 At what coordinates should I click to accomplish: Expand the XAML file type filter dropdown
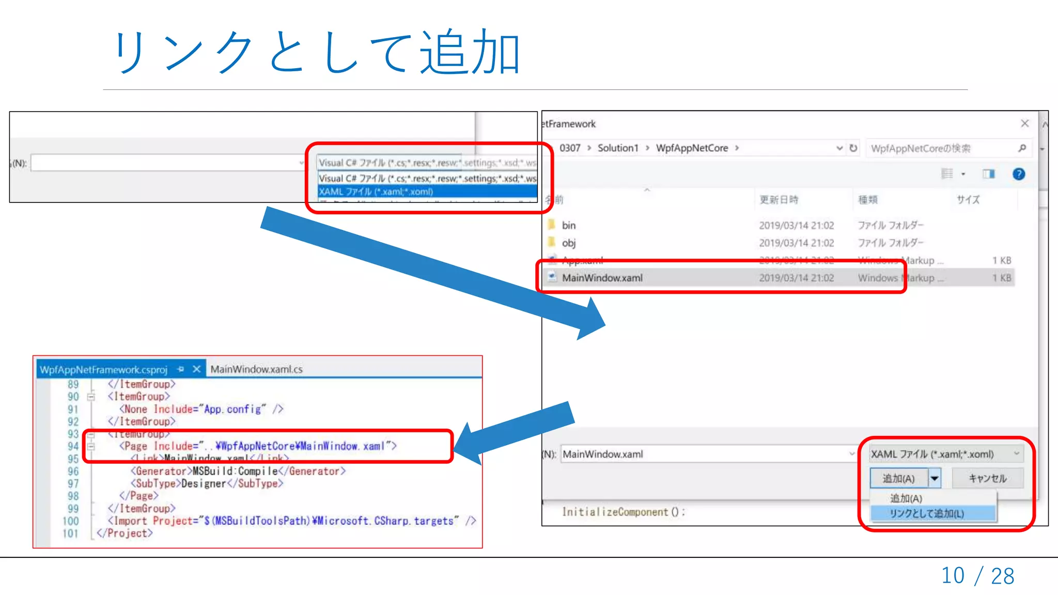(1016, 454)
